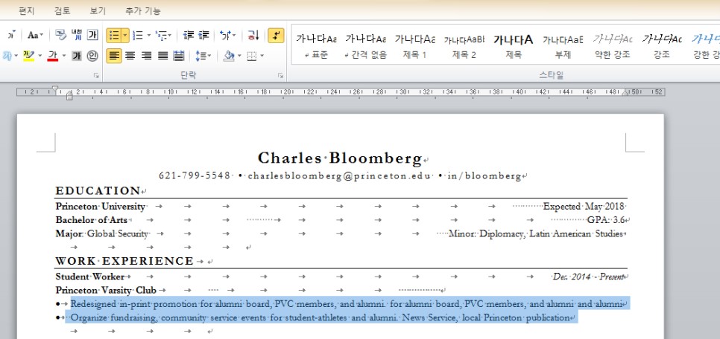The image size is (720, 339).
Task: Apply the 제목 1 style
Action: (414, 46)
